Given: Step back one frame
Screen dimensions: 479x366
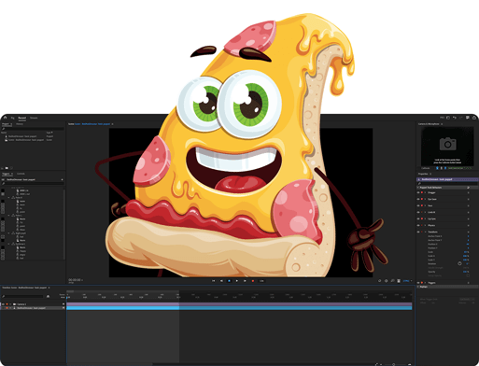Looking at the screenshot, I should 221,281.
